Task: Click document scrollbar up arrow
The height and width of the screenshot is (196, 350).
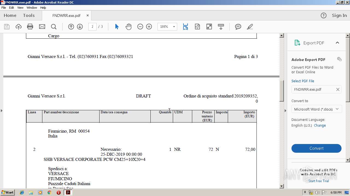Action: click(x=282, y=35)
